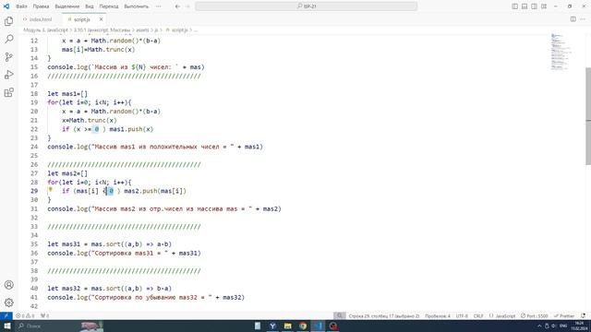Click the 'js' breadcrumb folder
The width and height of the screenshot is (591, 332).
(x=156, y=30)
